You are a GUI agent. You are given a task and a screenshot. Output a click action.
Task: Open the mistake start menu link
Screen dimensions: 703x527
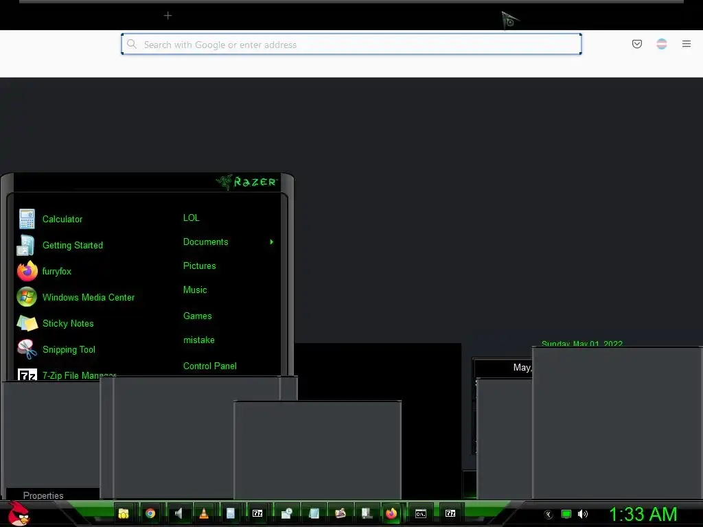point(198,340)
